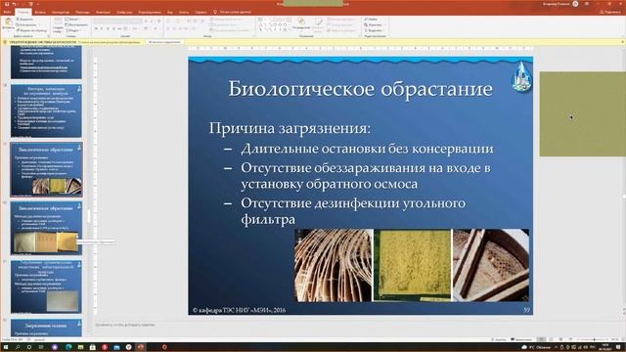Click bullet 'Отсутствие дезинфекции угольного фильтра'
Viewport: 626px width, 352px height.
(353, 211)
